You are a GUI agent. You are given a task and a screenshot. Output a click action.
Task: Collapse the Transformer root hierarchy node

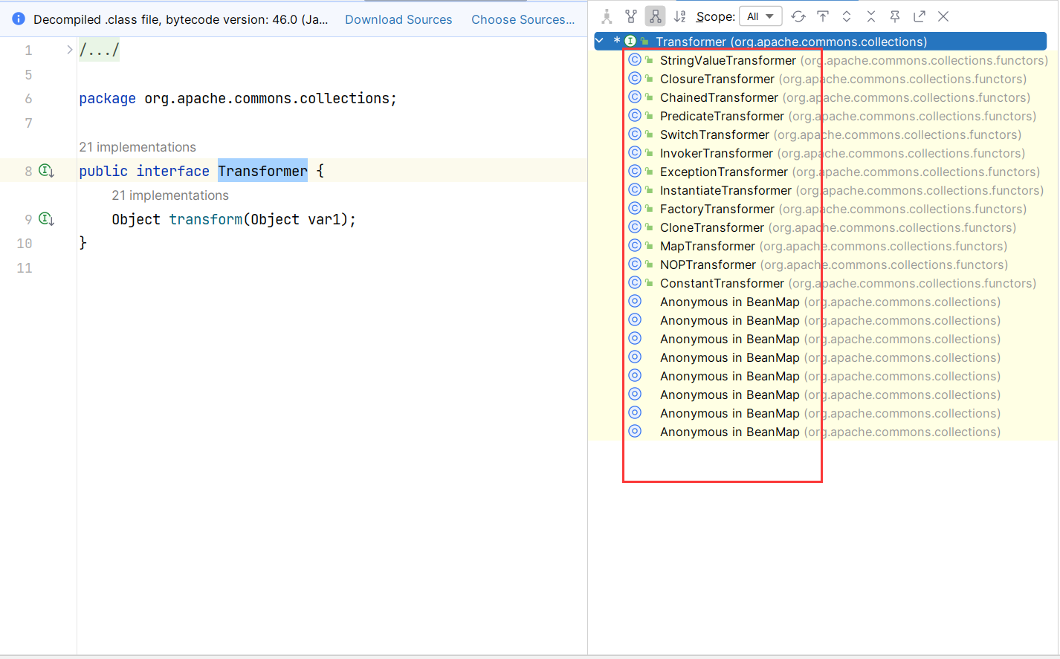[x=600, y=42]
